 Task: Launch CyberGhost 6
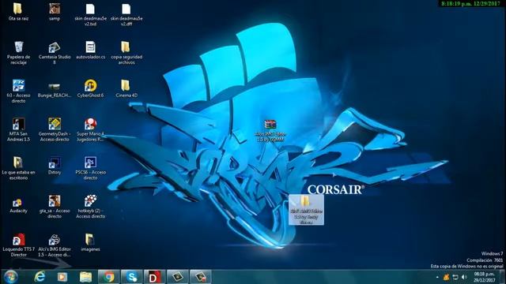coord(91,88)
